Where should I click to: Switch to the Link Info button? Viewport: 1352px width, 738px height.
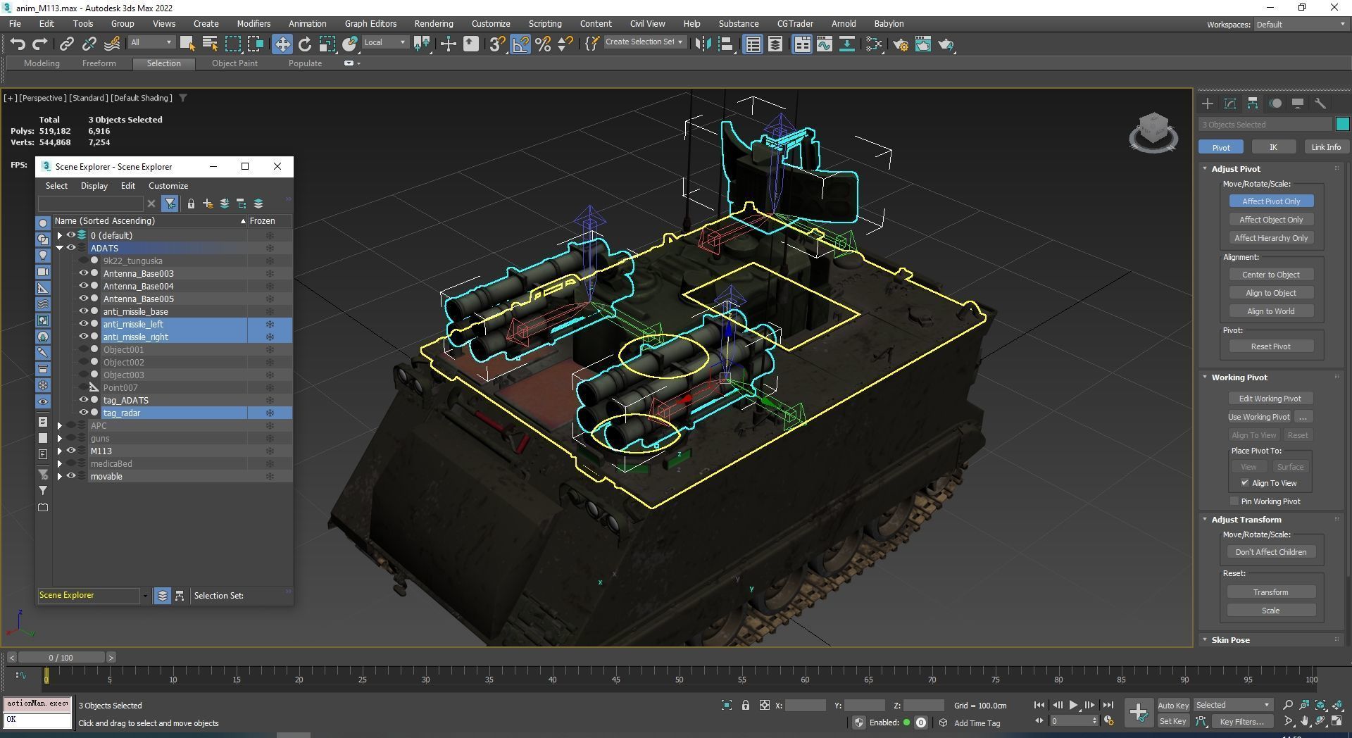[x=1326, y=147]
